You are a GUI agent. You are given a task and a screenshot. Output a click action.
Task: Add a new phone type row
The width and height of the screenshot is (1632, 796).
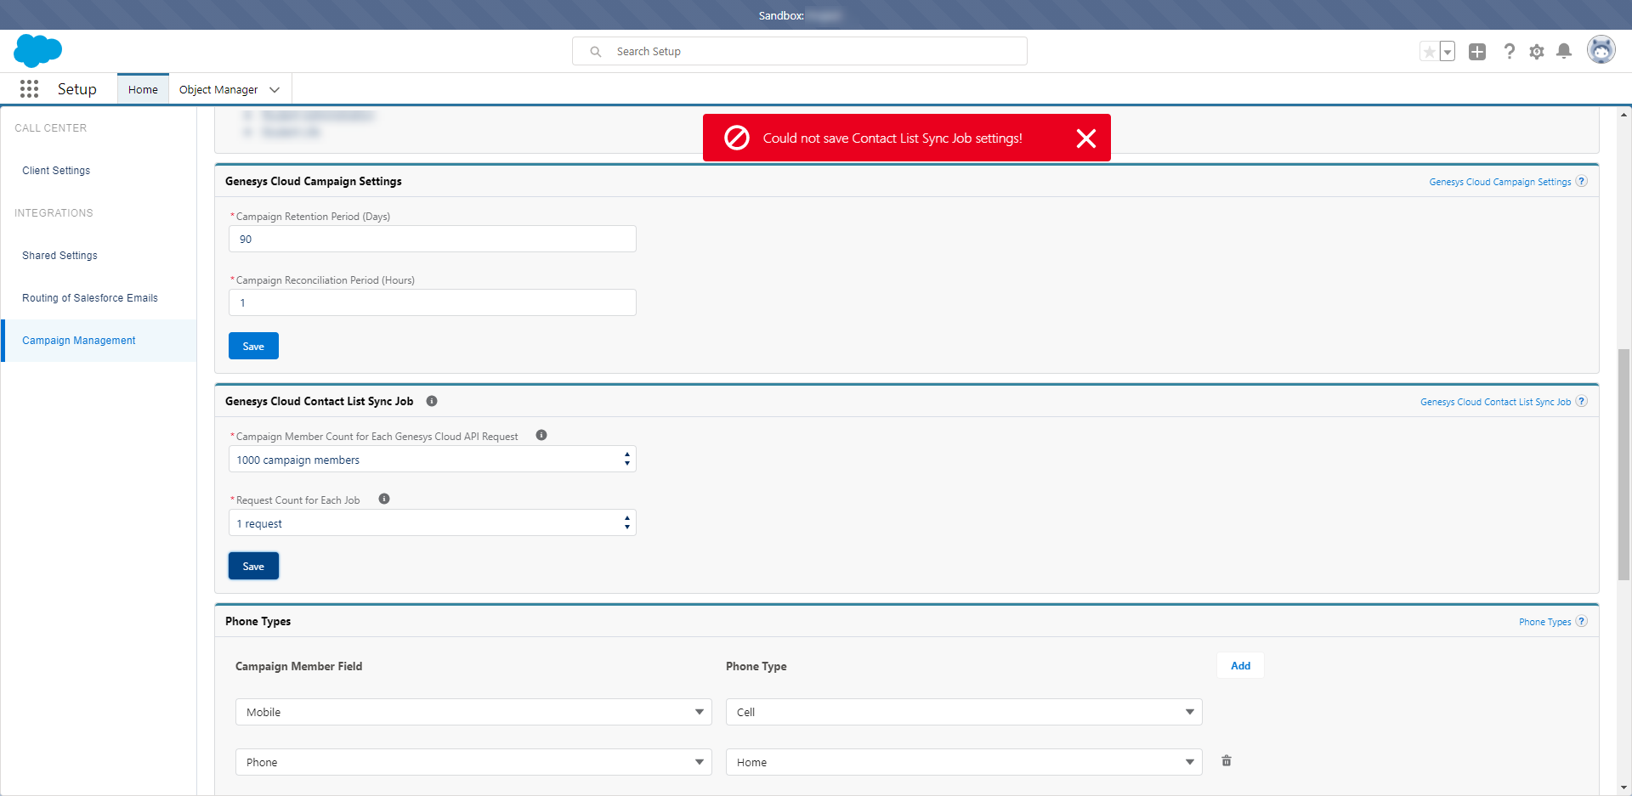(1240, 666)
